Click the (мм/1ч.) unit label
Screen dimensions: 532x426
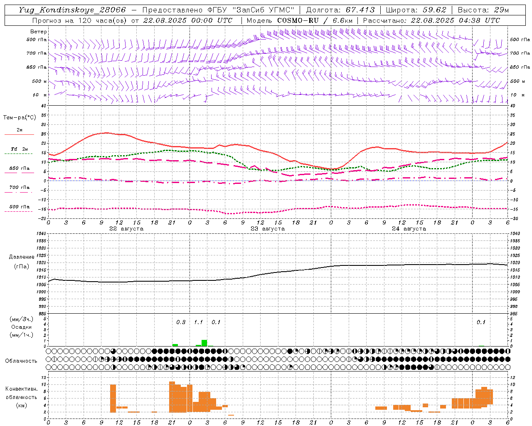(22, 335)
